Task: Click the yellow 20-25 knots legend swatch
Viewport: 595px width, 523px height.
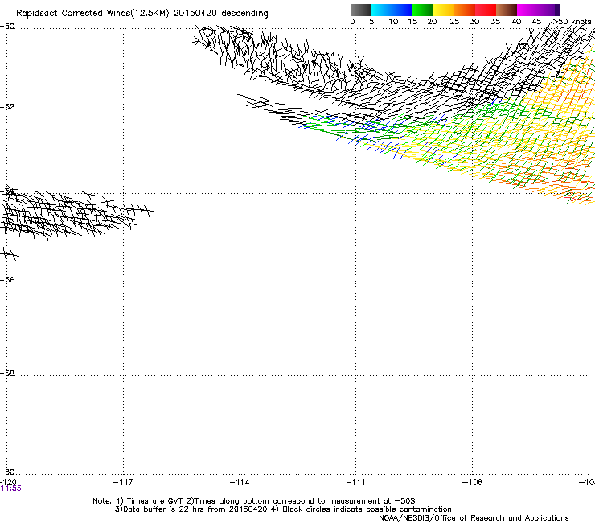Action: (444, 10)
